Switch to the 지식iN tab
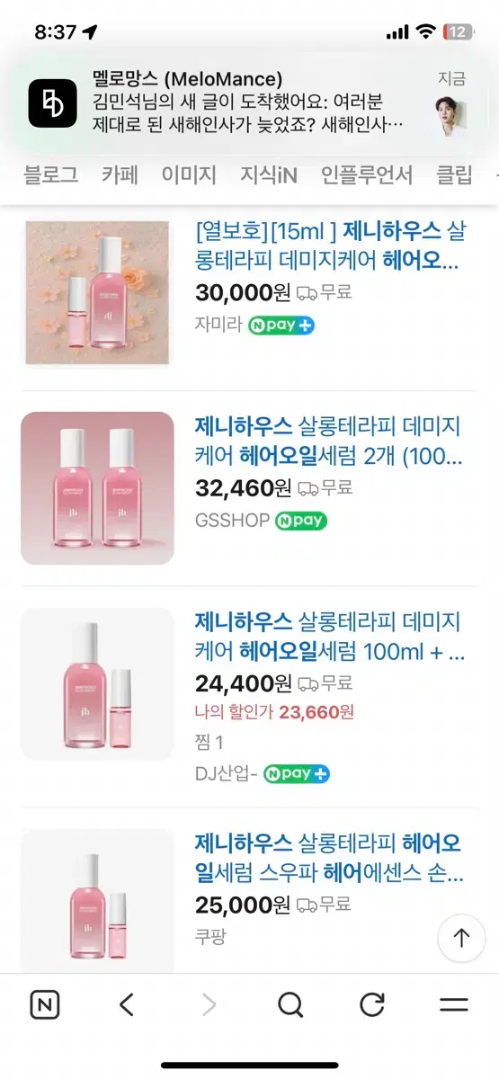Image resolution: width=499 pixels, height=1079 pixels. pyautogui.click(x=269, y=174)
